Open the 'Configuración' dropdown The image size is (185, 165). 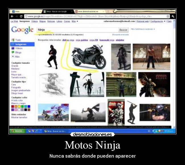(x=158, y=21)
